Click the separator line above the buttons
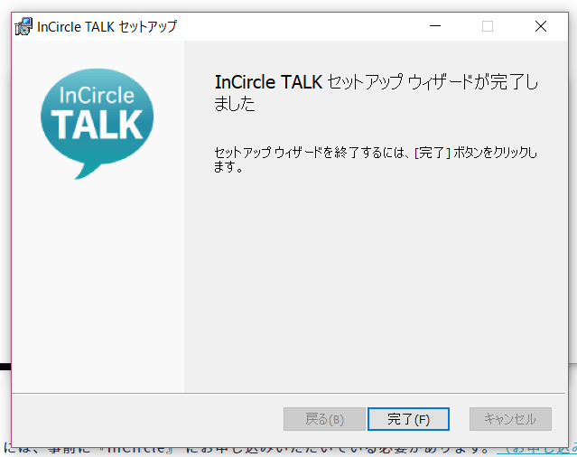Image resolution: width=577 pixels, height=457 pixels. (289, 394)
